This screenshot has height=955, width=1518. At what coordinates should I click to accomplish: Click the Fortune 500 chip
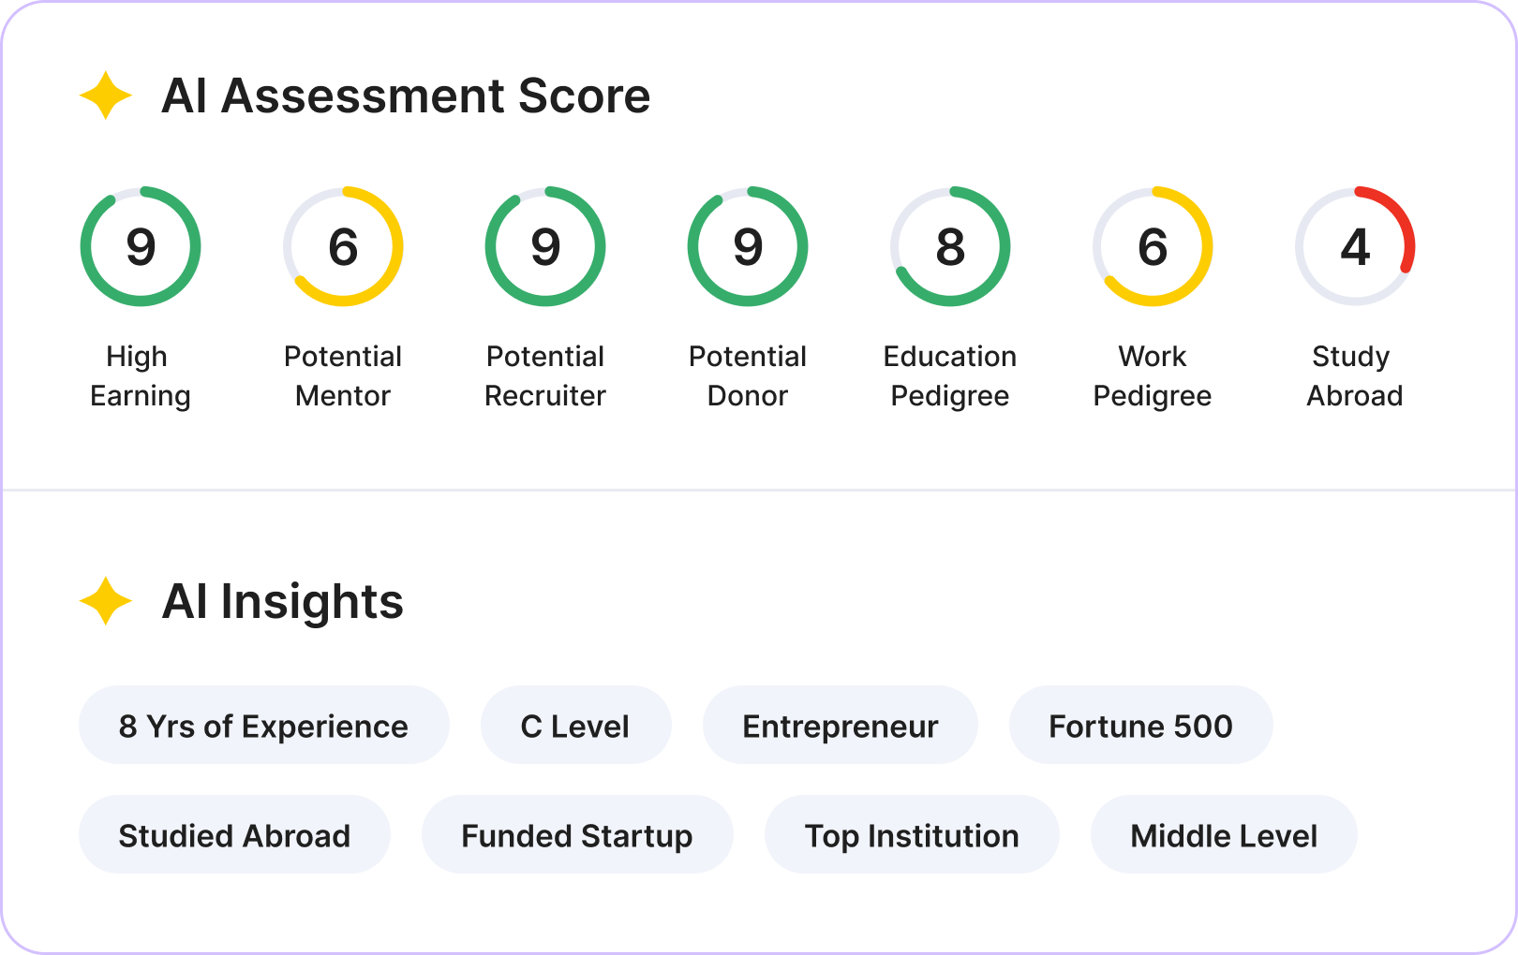(1140, 726)
